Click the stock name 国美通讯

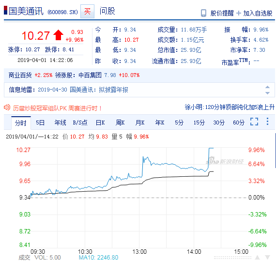(x=26, y=11)
